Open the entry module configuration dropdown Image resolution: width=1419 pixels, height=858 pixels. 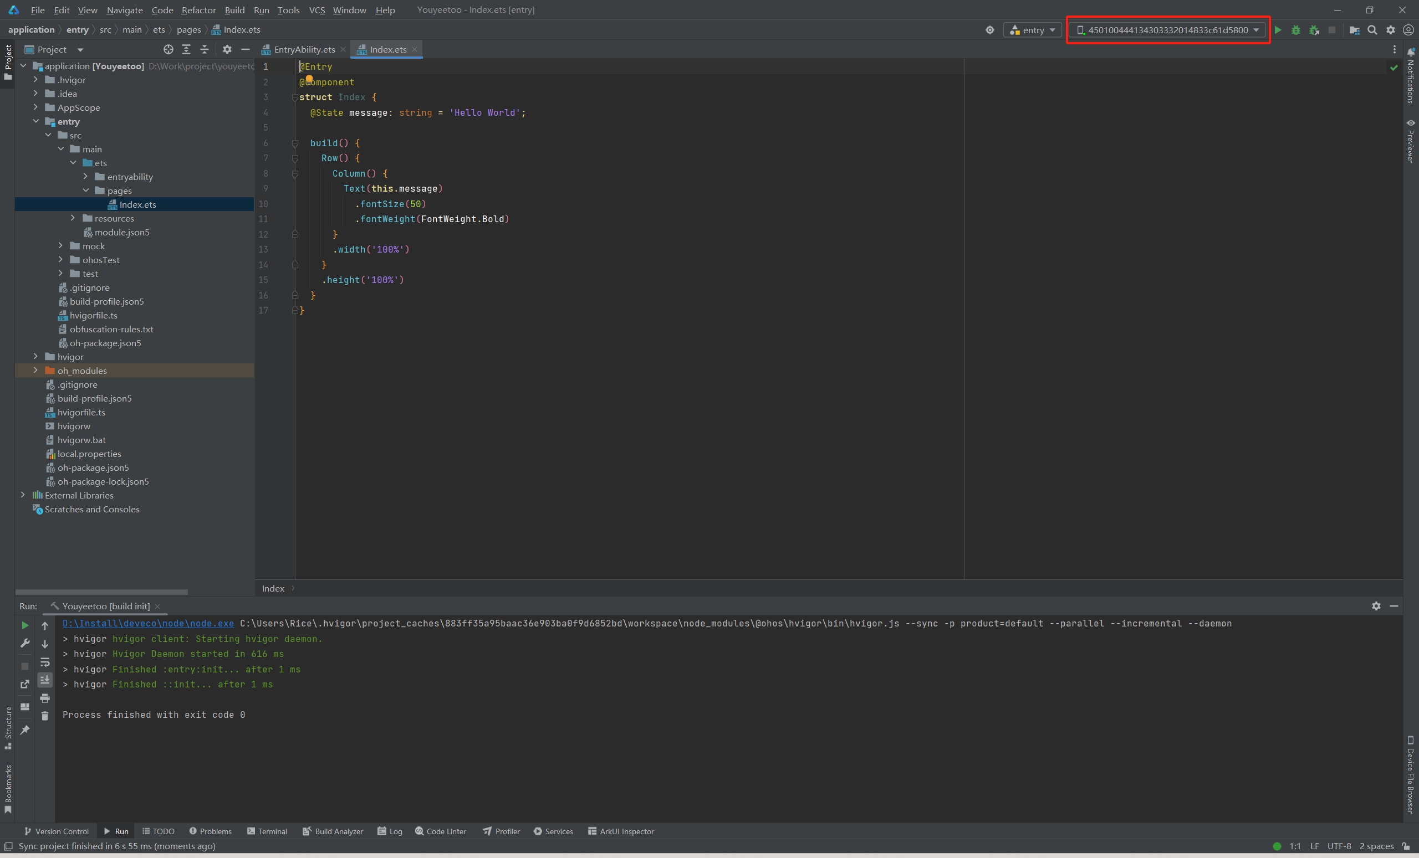[x=1033, y=30]
